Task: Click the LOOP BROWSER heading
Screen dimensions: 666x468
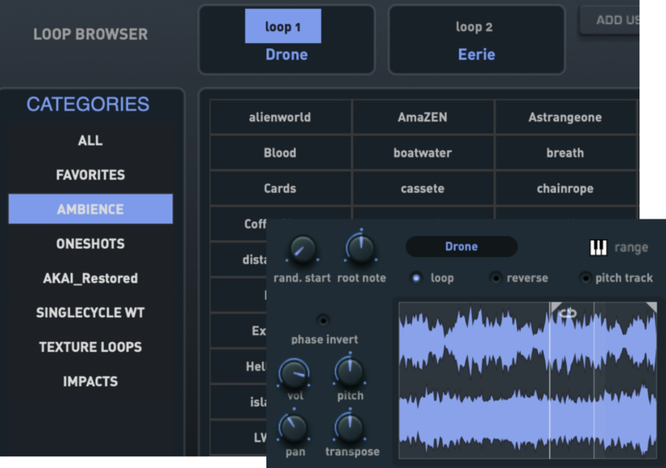Action: (x=91, y=34)
